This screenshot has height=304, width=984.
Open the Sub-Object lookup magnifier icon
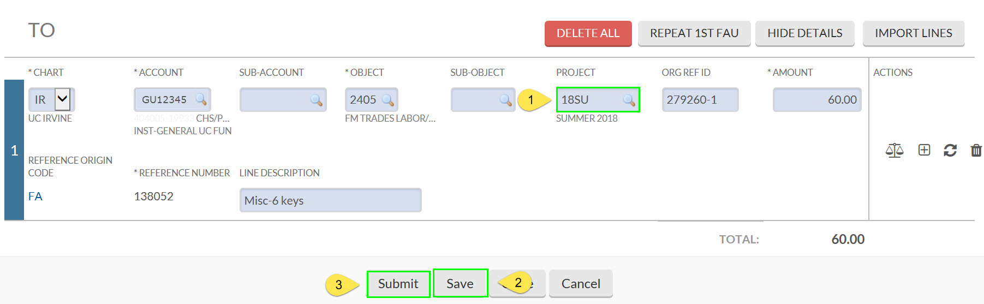tap(505, 100)
